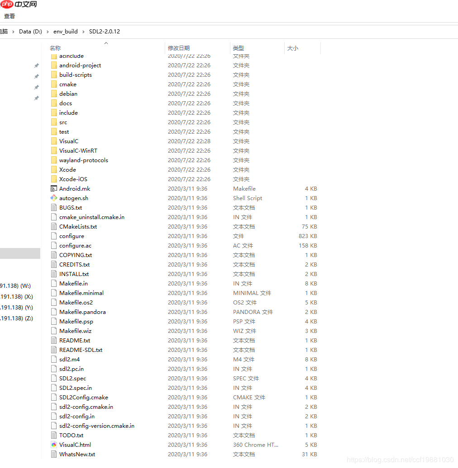This screenshot has height=468, width=458.
Task: Select the sdl2-config-version.cmake.in file
Action: click(96, 426)
